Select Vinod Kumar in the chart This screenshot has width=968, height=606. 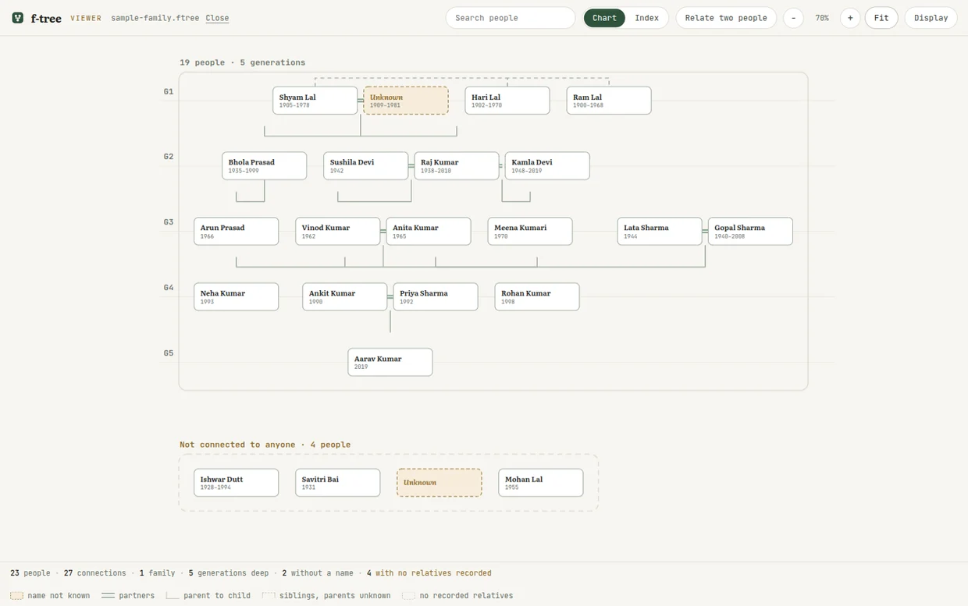point(338,232)
